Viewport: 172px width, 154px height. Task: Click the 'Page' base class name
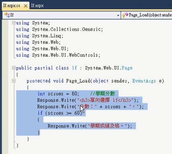tap(127, 68)
